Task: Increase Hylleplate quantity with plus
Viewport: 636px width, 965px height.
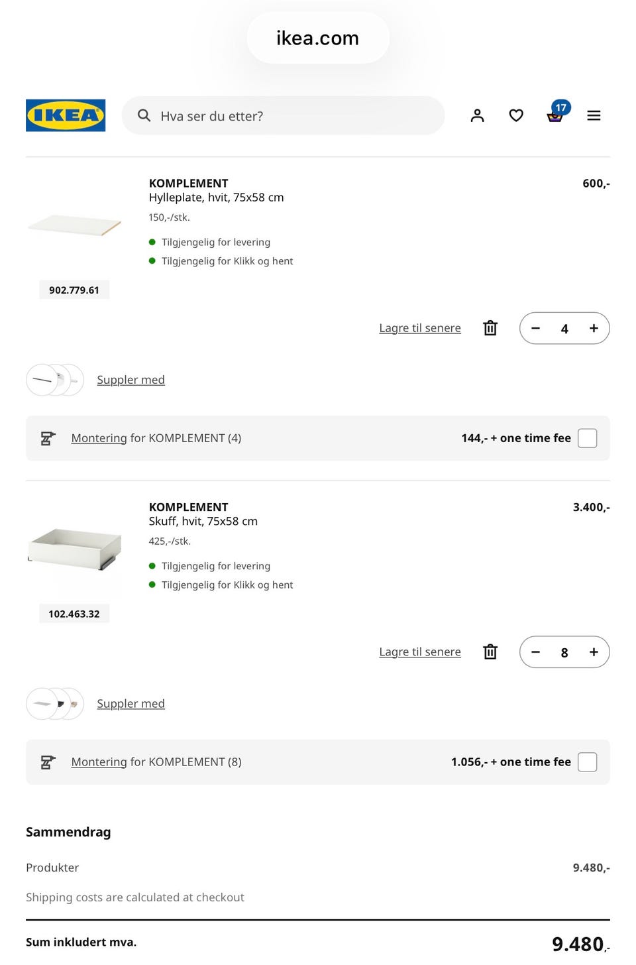Action: 594,328
